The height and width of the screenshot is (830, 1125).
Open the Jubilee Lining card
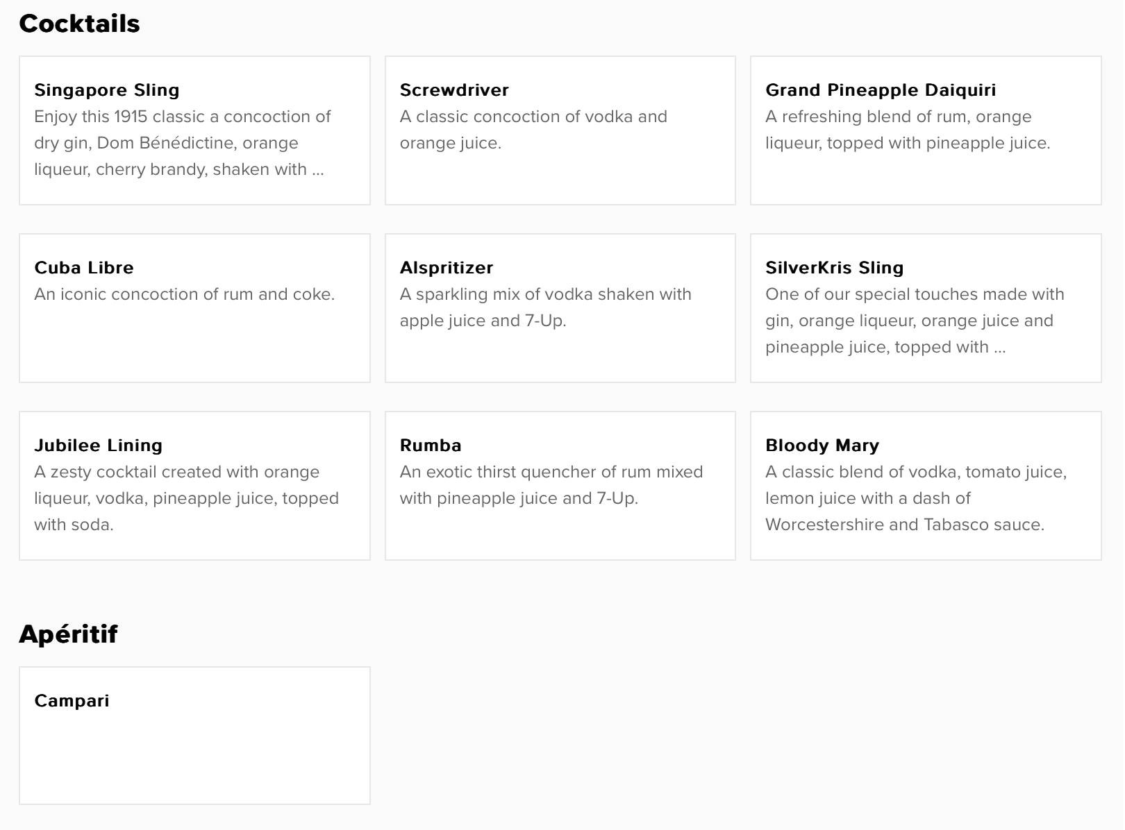[x=194, y=486]
